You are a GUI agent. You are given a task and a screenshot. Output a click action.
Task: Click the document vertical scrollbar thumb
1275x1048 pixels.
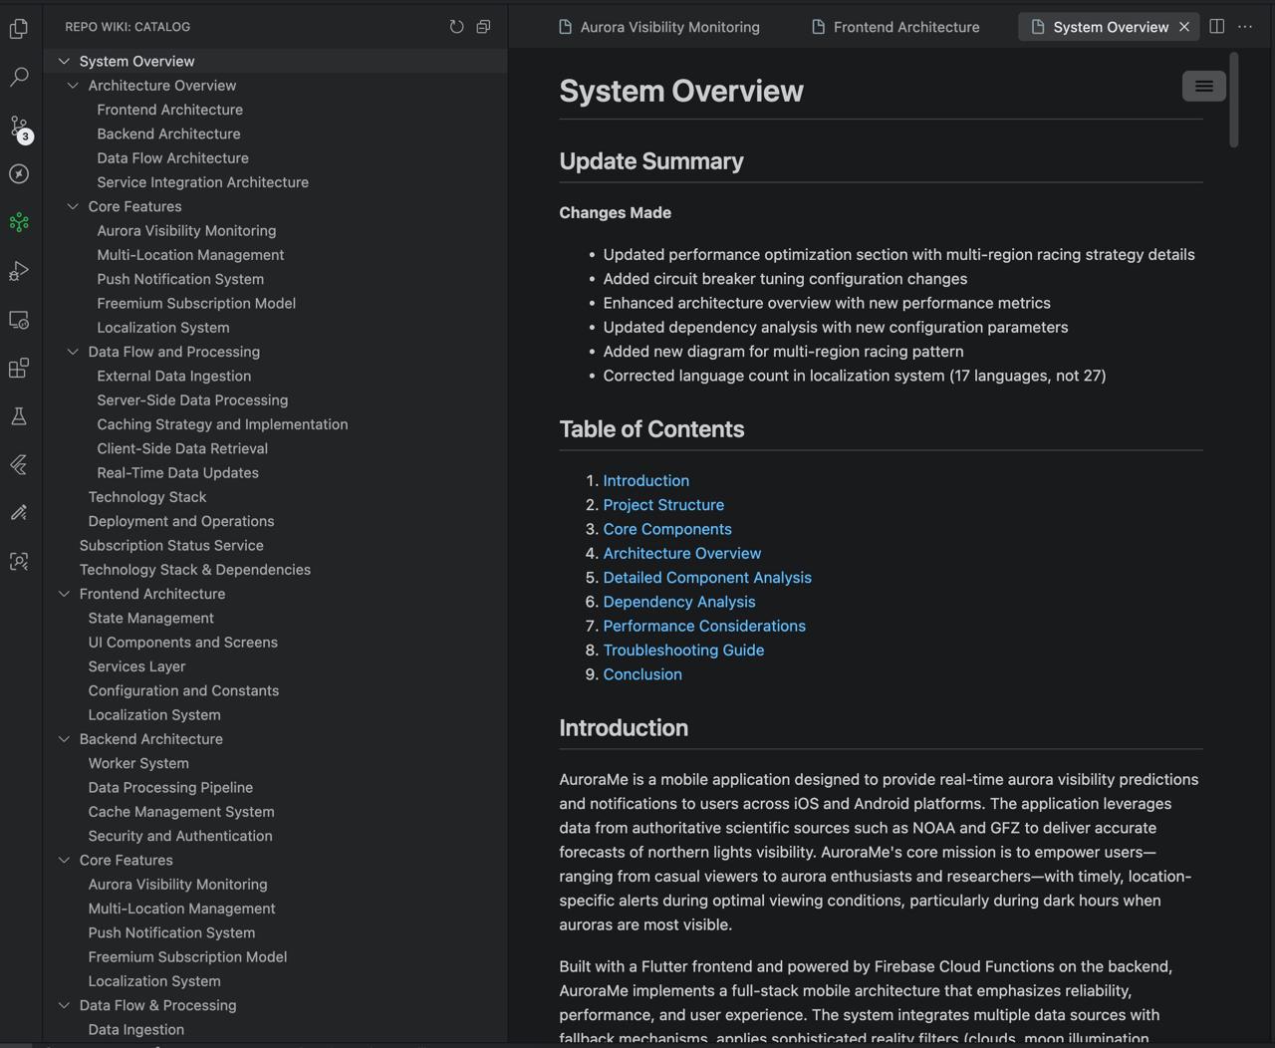(x=1234, y=100)
